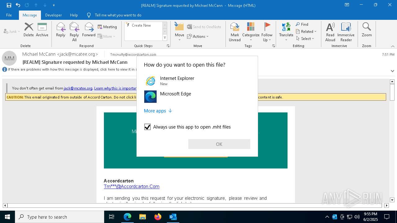Image resolution: width=397 pixels, height=223 pixels.
Task: Open Task View on taskbar
Action: (112, 217)
